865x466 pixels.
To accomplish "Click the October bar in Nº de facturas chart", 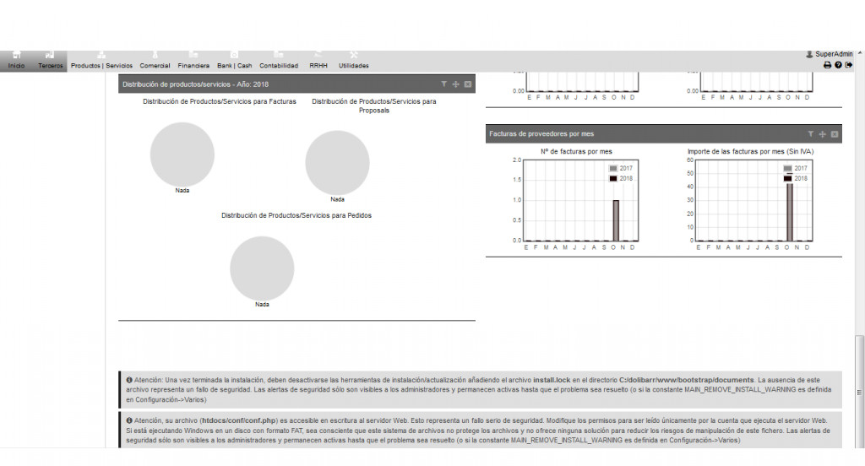I will click(x=616, y=220).
